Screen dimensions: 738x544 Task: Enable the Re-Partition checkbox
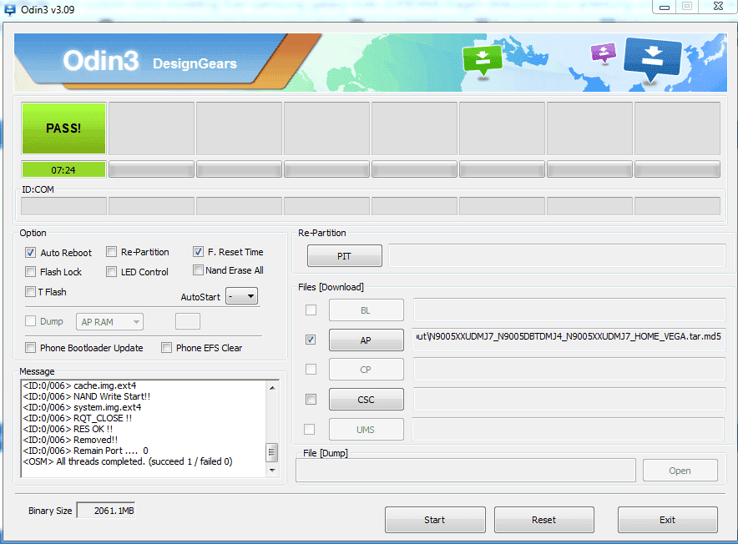[x=112, y=252]
